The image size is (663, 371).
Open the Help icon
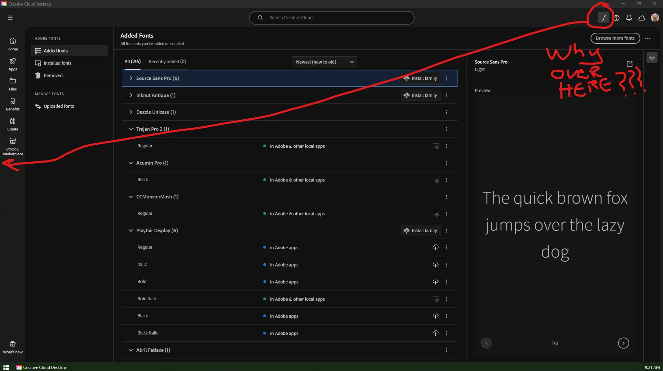click(616, 18)
